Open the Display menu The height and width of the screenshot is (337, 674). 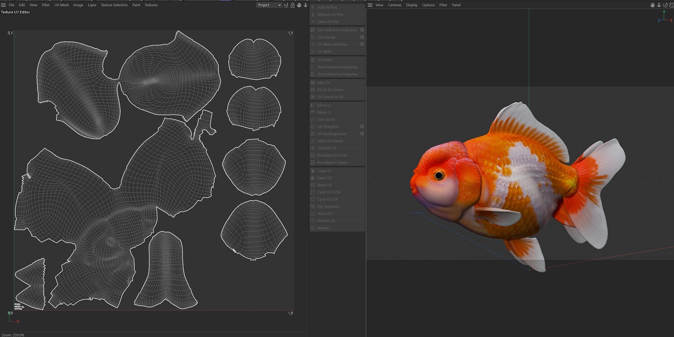point(412,5)
